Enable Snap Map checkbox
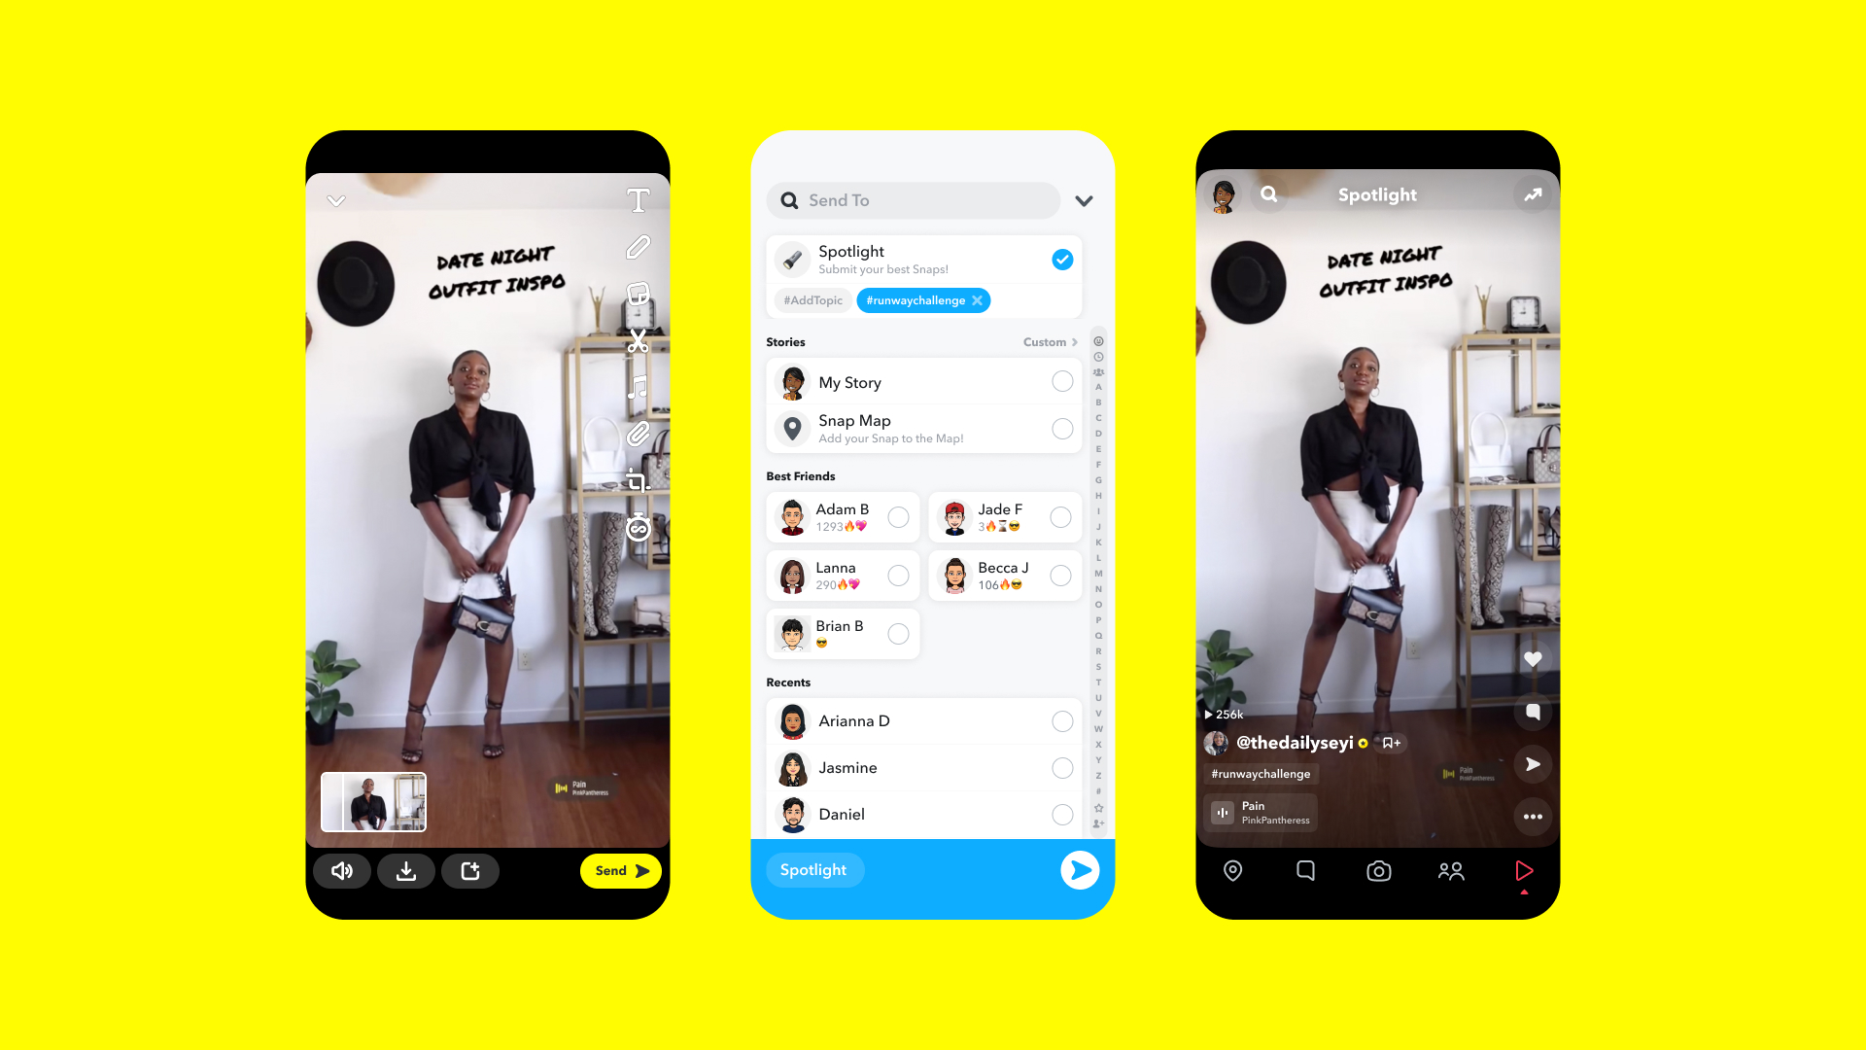The height and width of the screenshot is (1050, 1866). 1062,427
